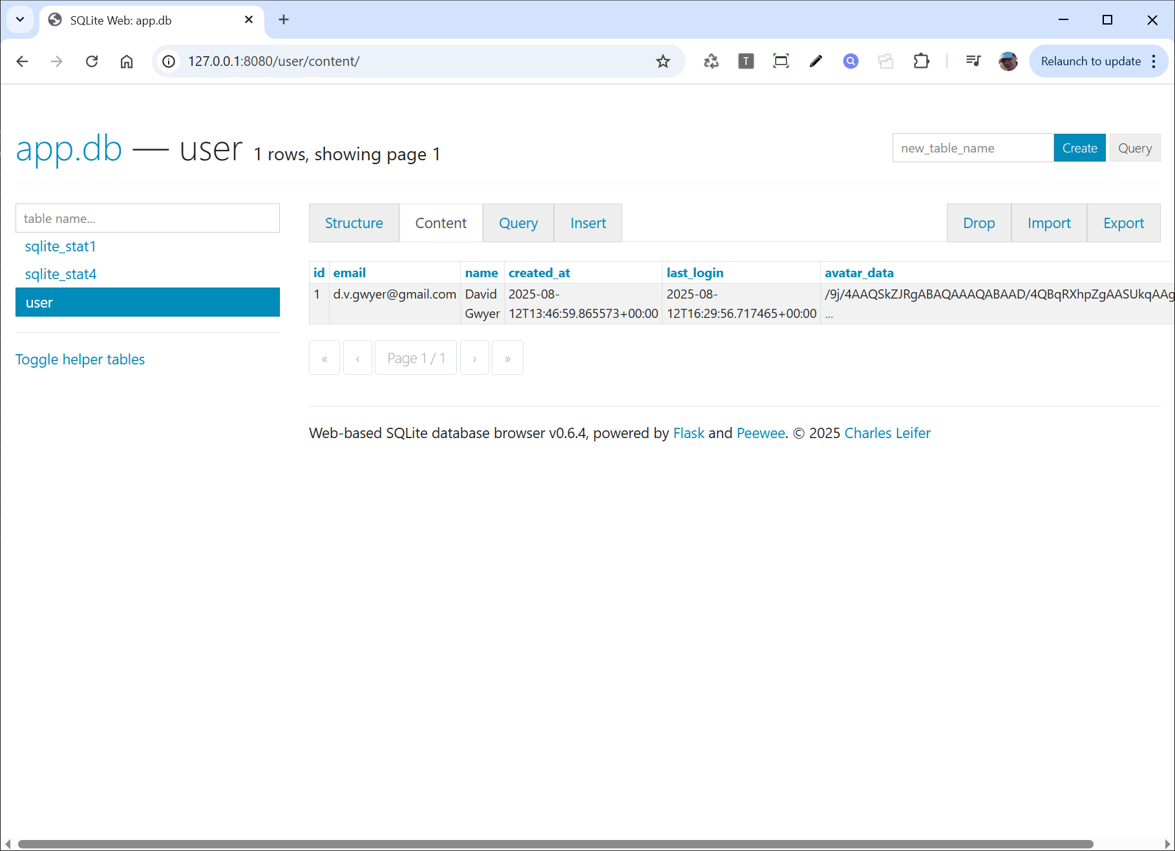The image size is (1175, 851).
Task: Click the horizontal scrollbar at page bottom
Action: (x=556, y=844)
